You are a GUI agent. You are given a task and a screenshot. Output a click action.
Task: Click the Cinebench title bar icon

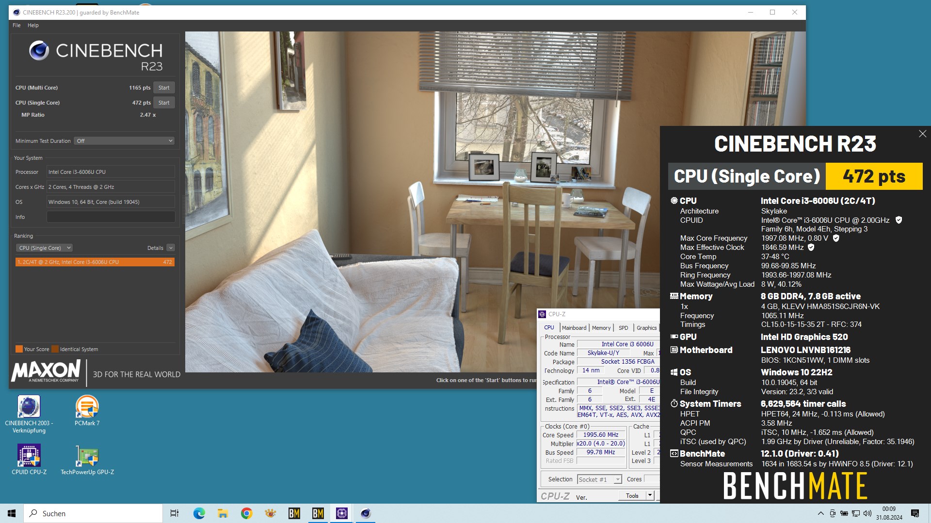pyautogui.click(x=16, y=13)
